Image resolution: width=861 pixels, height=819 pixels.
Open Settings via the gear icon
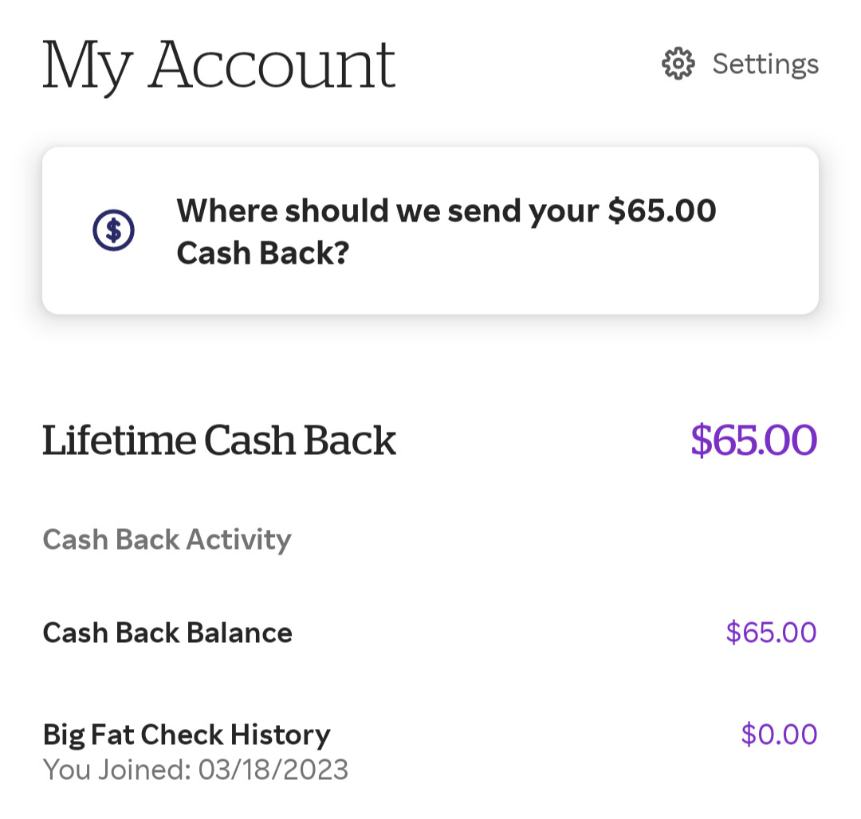678,64
